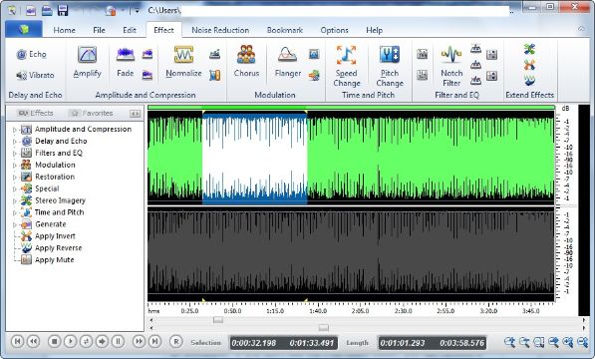Expand the Stereo Imagery tree node
Screen dimensions: 595x359
(x=14, y=201)
